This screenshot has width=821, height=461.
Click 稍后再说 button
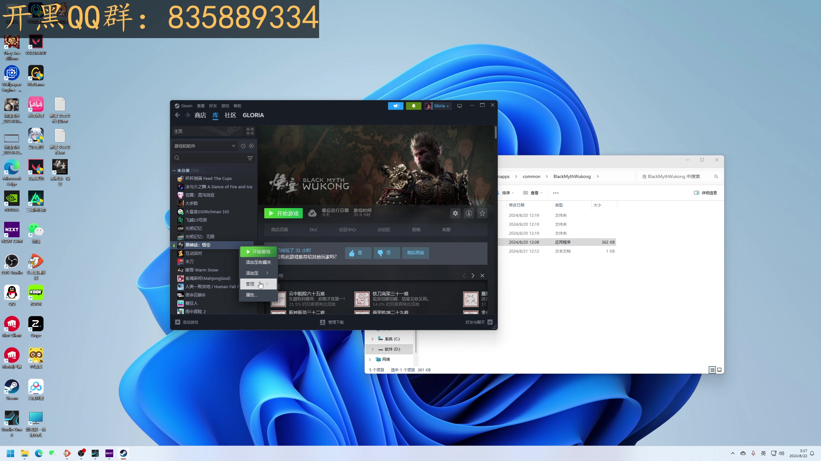coord(415,253)
